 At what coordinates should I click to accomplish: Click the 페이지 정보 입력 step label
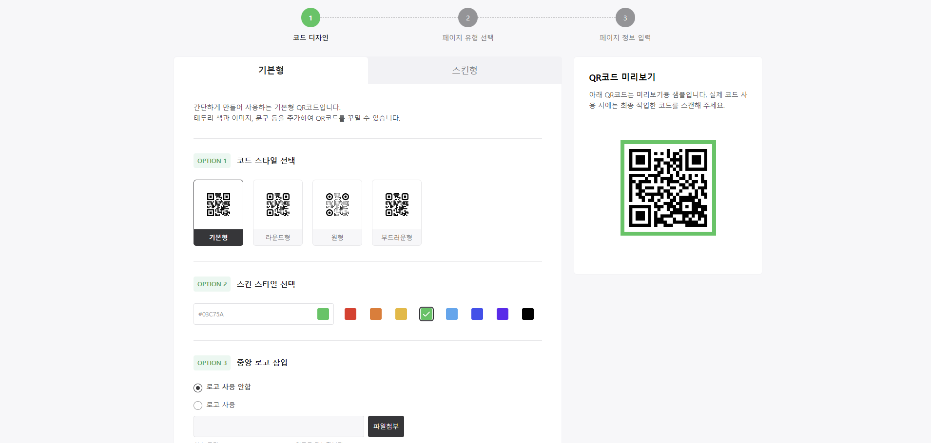click(x=625, y=38)
